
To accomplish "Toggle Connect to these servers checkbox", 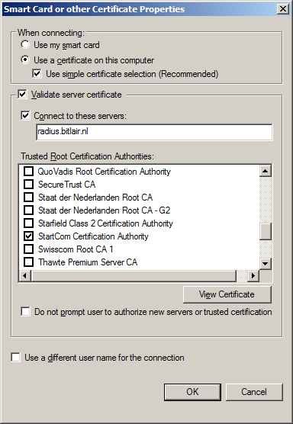I will click(25, 116).
